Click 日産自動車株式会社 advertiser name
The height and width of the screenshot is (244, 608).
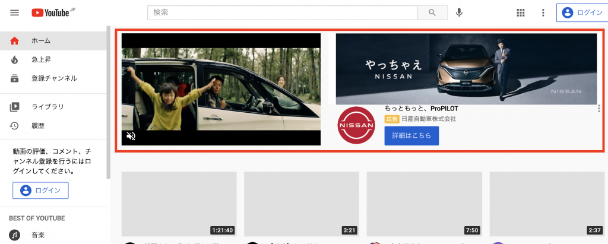click(x=429, y=119)
